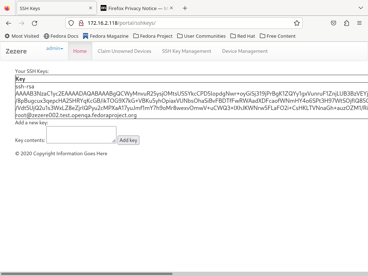This screenshot has width=368, height=276.
Task: Expand the Fedora Project bookmark folder
Action: click(x=153, y=36)
